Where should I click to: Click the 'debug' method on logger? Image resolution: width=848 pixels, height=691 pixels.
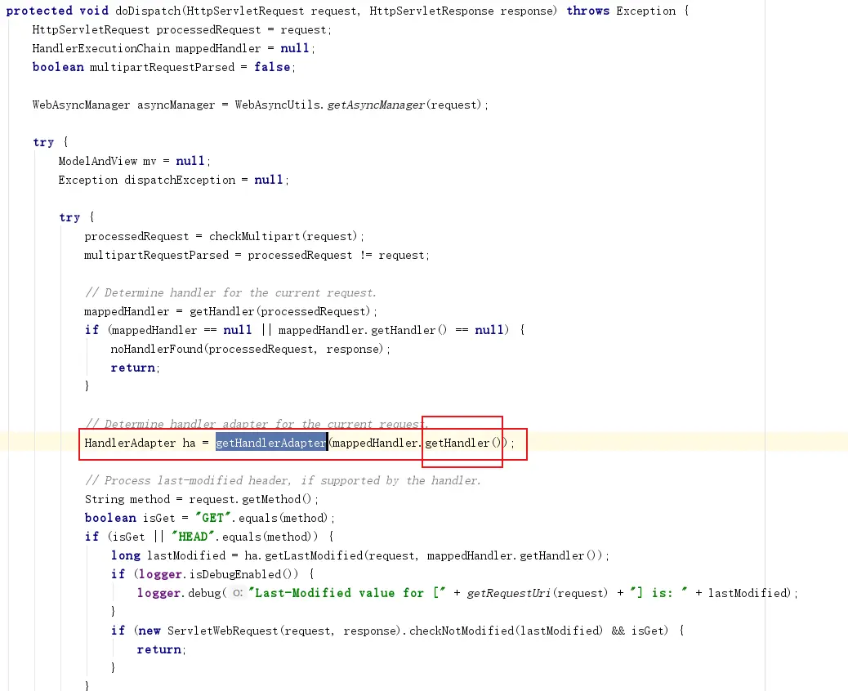(204, 593)
